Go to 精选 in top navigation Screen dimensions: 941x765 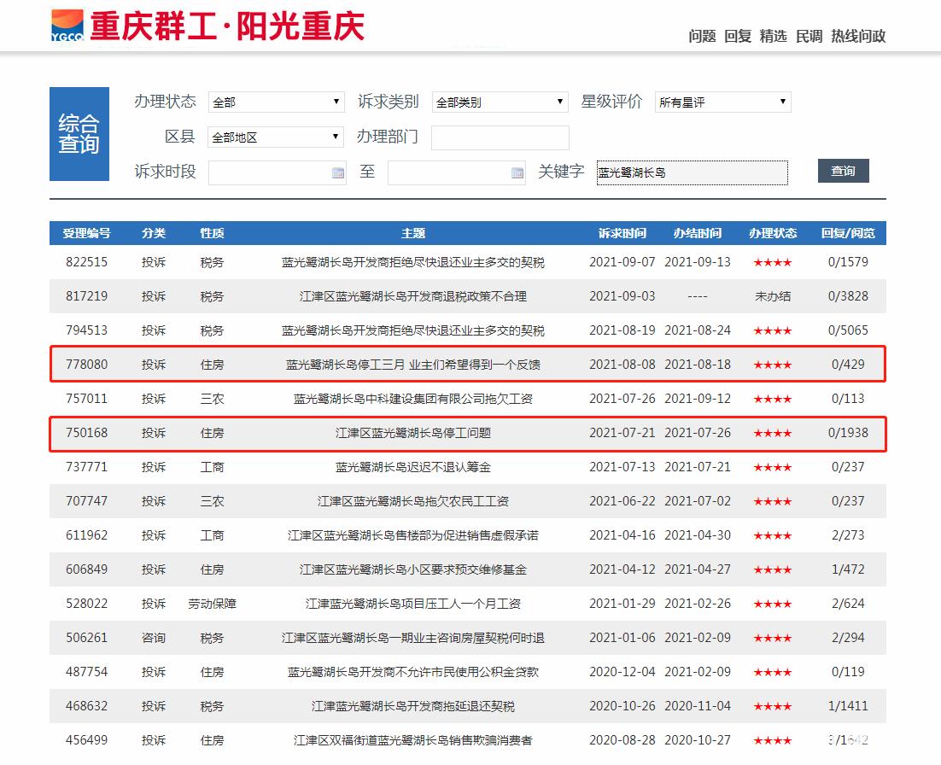point(773,36)
